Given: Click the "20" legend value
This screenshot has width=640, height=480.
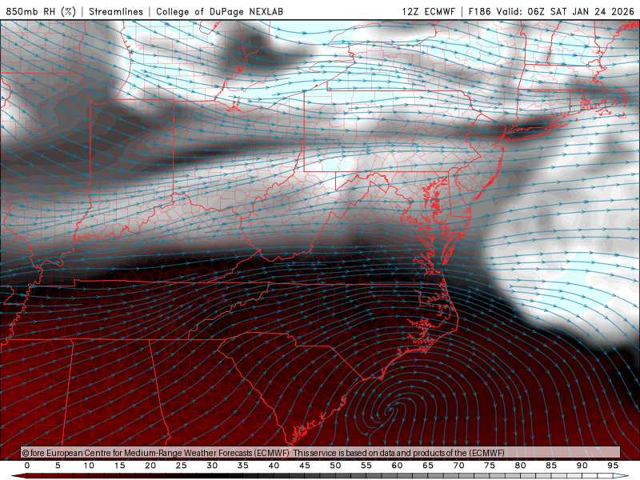Looking at the screenshot, I should (150, 466).
